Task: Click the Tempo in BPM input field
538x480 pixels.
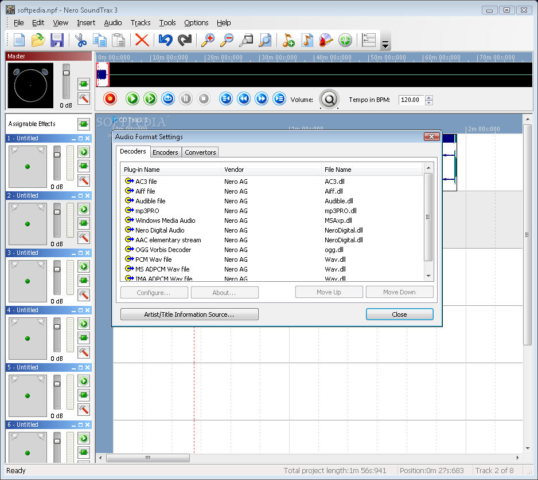Action: [411, 100]
